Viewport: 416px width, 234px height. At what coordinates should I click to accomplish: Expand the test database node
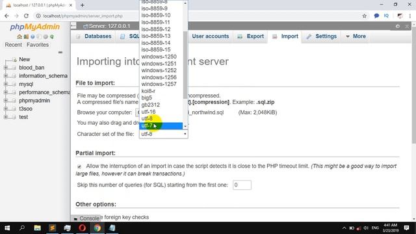click(x=6, y=117)
